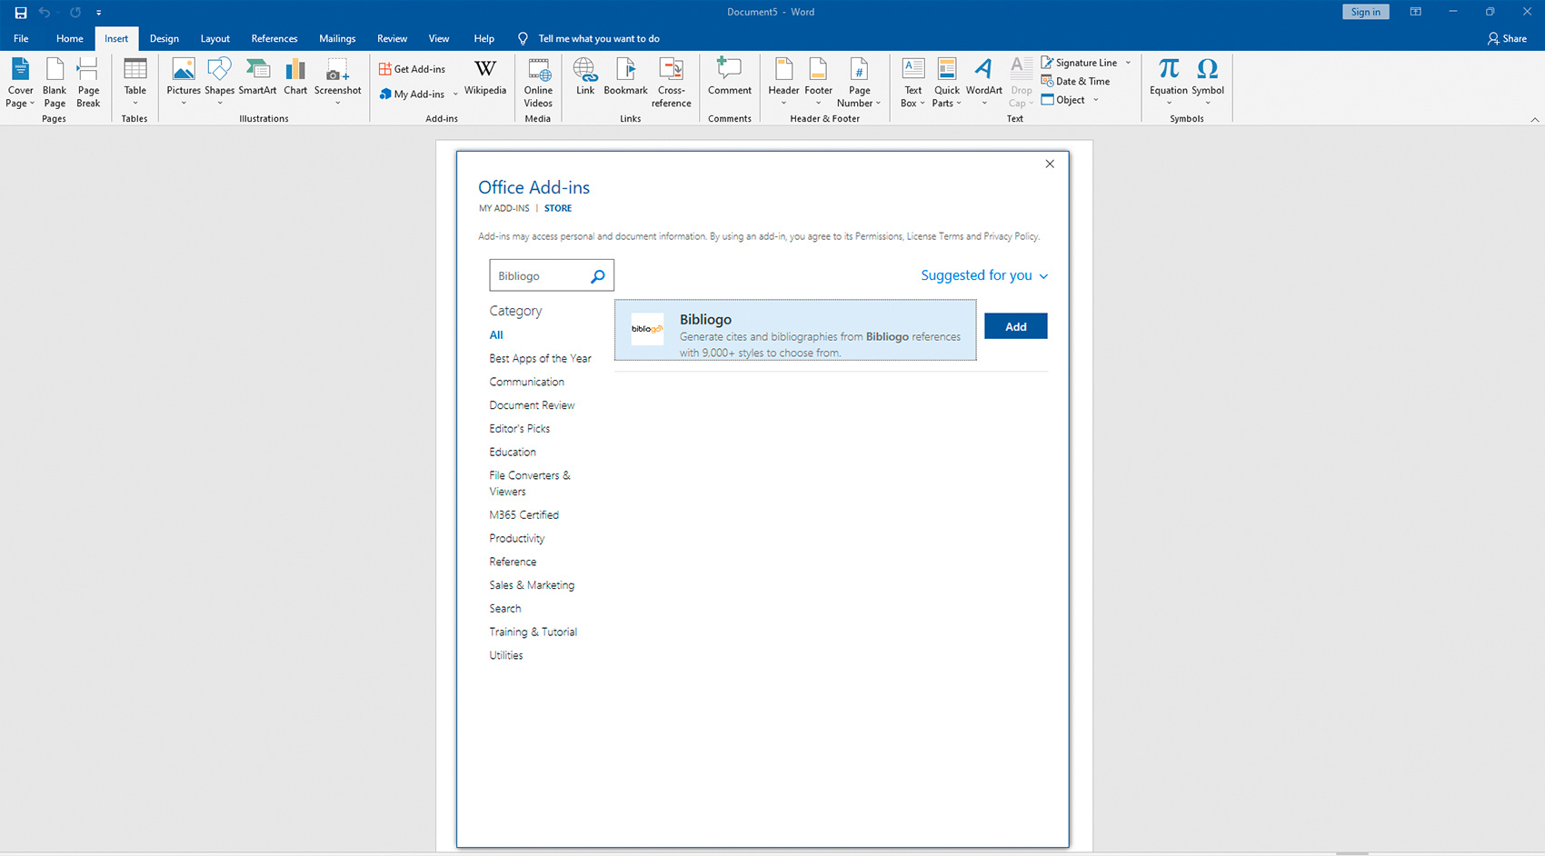The width and height of the screenshot is (1545, 856).
Task: Select the All category
Action: [x=496, y=335]
